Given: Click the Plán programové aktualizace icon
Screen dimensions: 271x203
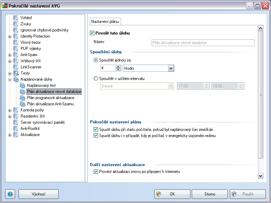Looking at the screenshot, I should 22,98.
